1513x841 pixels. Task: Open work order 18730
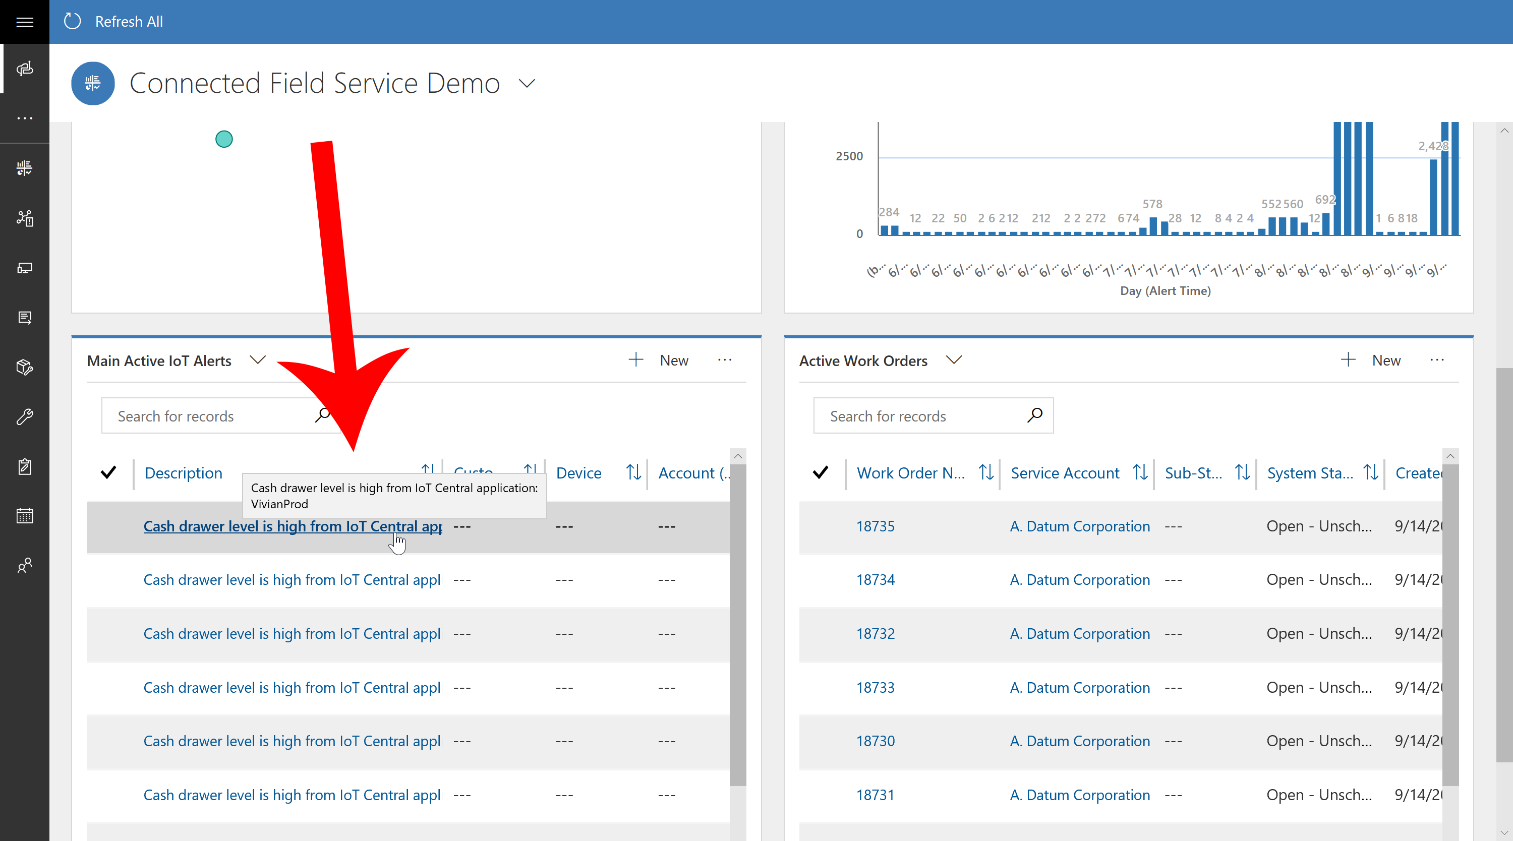point(875,741)
